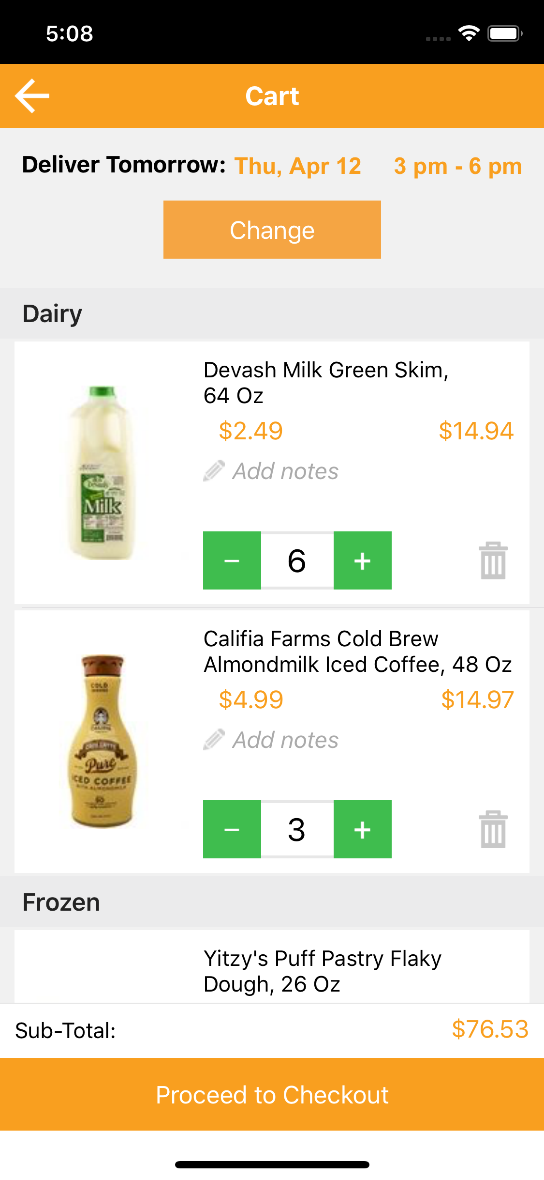Tap the back arrow in Cart header
This screenshot has width=544, height=1180.
tap(32, 96)
